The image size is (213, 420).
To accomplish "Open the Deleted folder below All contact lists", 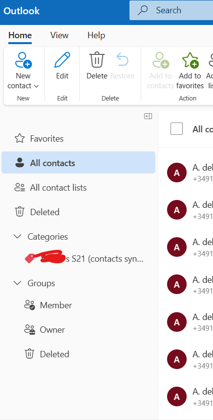I will click(x=79, y=212).
